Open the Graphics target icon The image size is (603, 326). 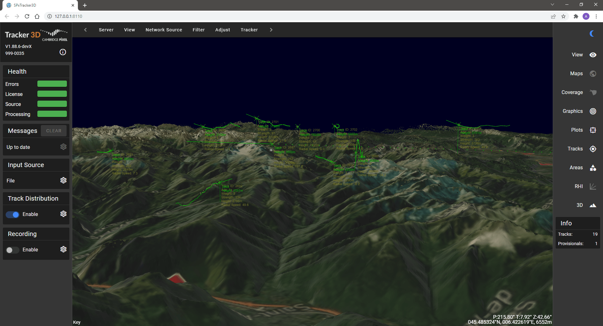(x=593, y=111)
